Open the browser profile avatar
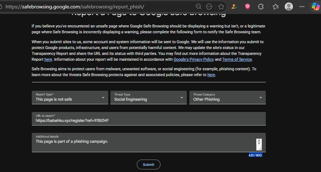Screen dimensions: 321x172 pyautogui.click(x=289, y=7)
